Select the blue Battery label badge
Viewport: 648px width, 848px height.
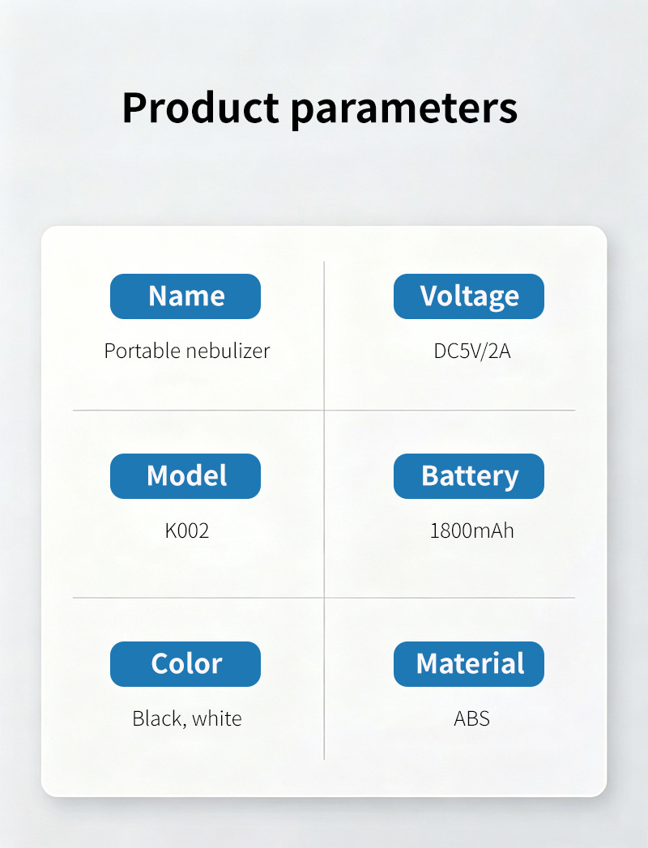[468, 476]
